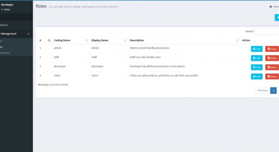Click the blue add role button

click(277, 18)
